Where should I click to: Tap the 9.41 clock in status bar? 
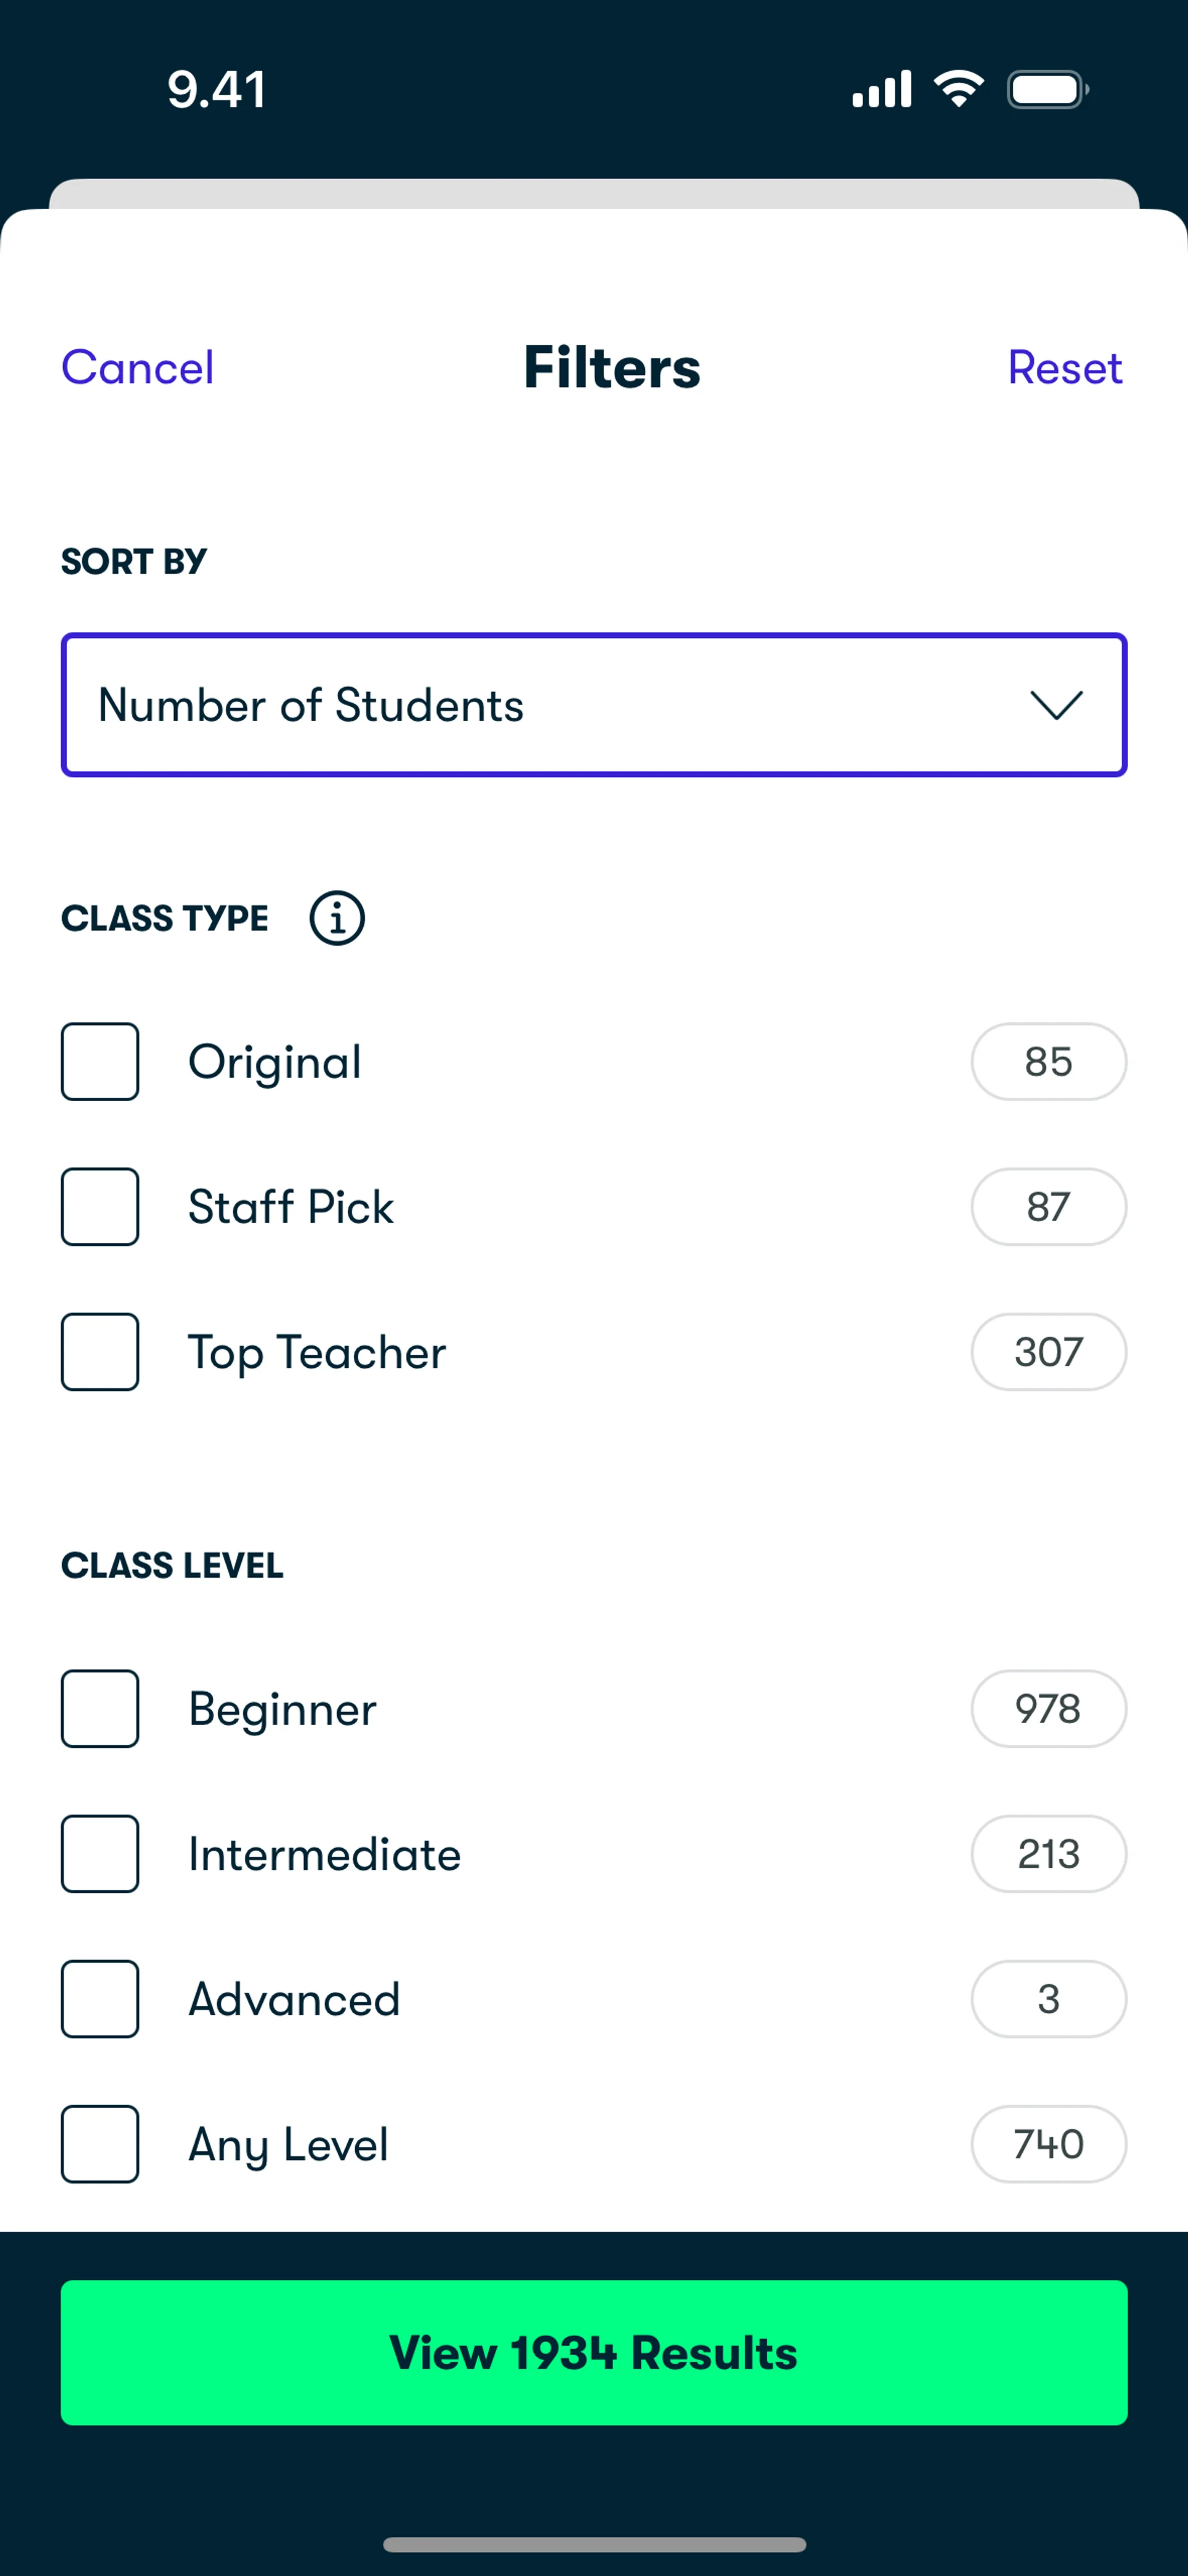coord(216,90)
